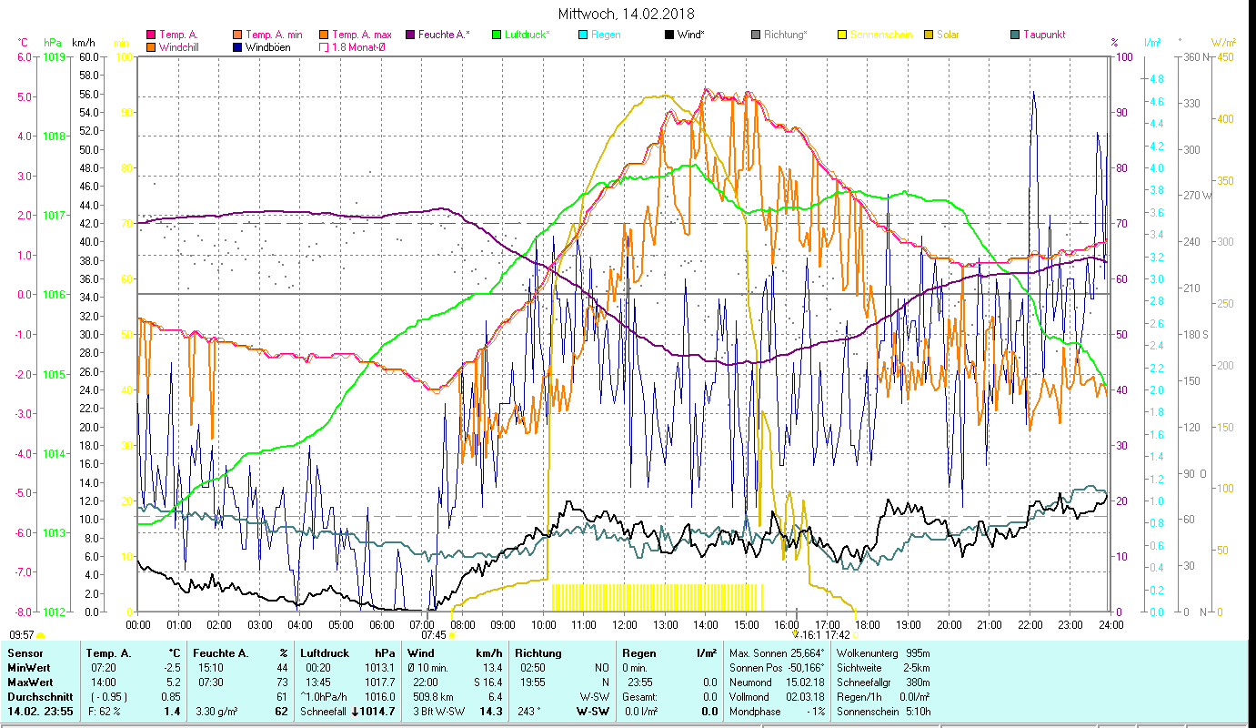This screenshot has height=728, width=1256.
Task: Click the Feuchte A. column header in table
Action: point(220,653)
